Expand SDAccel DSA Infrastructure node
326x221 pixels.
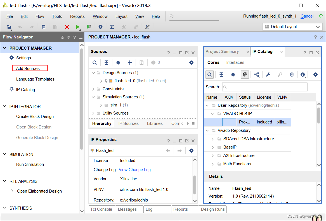coord(213,139)
